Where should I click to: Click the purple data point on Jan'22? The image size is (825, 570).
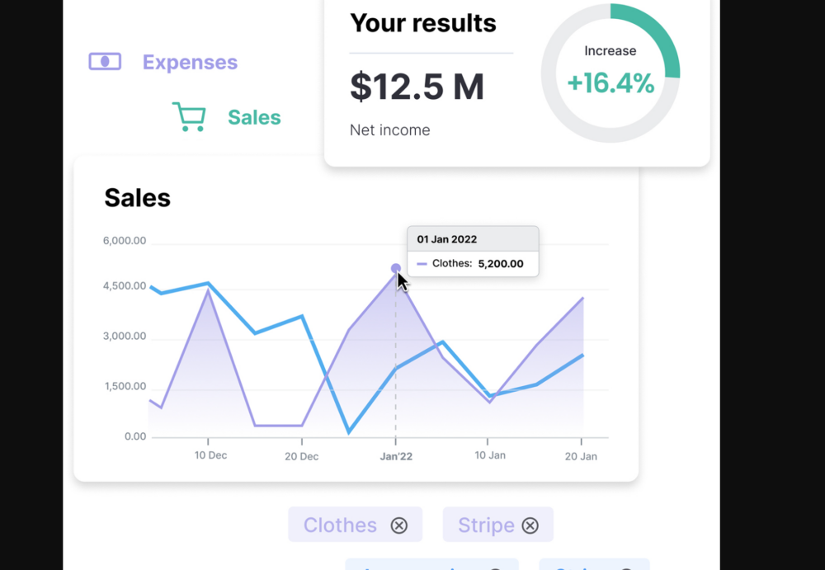396,268
